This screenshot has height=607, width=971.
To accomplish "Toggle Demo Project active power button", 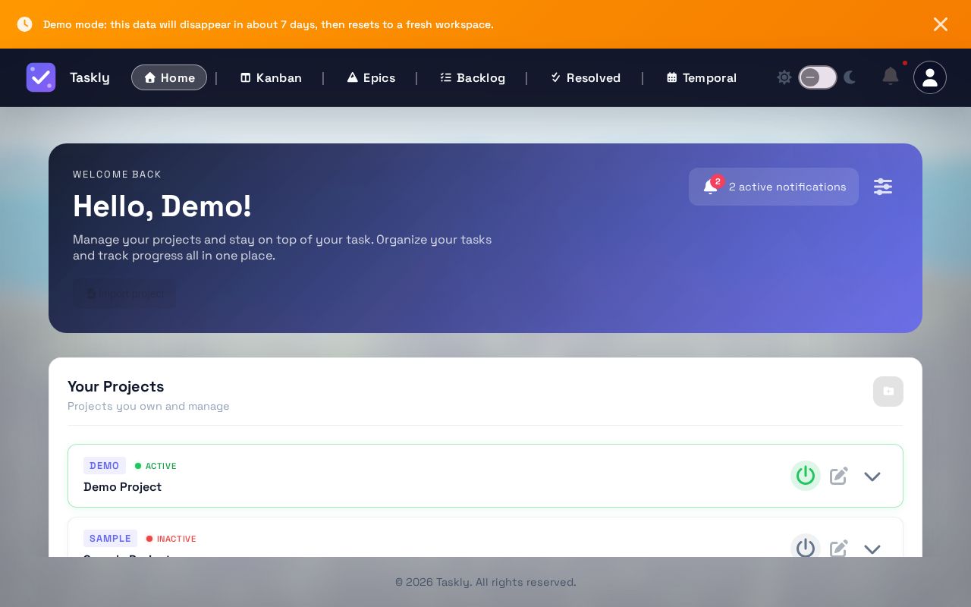I will click(806, 476).
